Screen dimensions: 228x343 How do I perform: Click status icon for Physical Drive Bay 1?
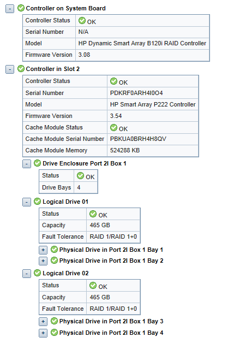pos(54,250)
